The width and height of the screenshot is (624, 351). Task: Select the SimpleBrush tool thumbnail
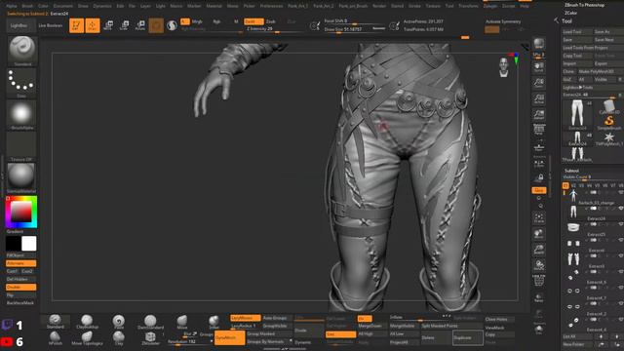608,123
